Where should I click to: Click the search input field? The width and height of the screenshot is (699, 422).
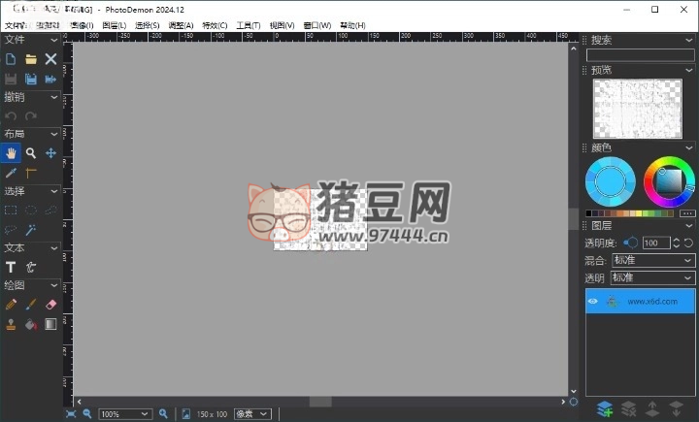pyautogui.click(x=640, y=55)
